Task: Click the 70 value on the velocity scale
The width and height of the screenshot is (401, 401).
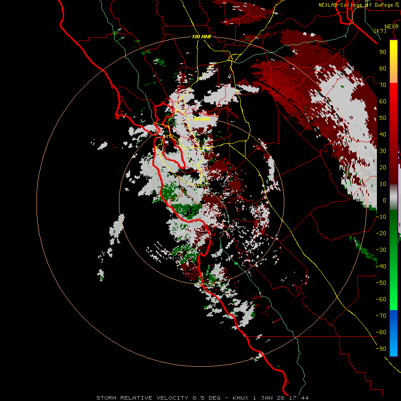Action: point(383,85)
